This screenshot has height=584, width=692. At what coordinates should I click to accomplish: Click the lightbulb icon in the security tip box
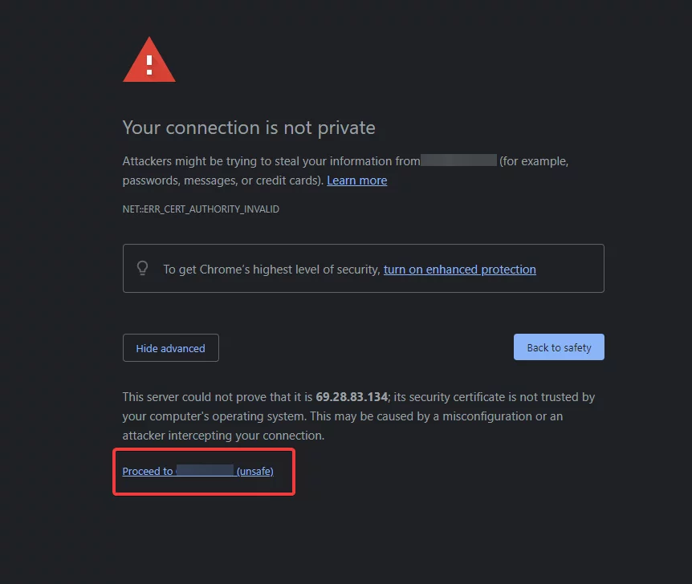coord(142,268)
